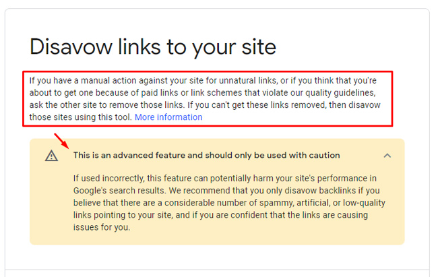This screenshot has width=438, height=277.
Task: Click the advanced feature caution heading
Action: [x=206, y=156]
